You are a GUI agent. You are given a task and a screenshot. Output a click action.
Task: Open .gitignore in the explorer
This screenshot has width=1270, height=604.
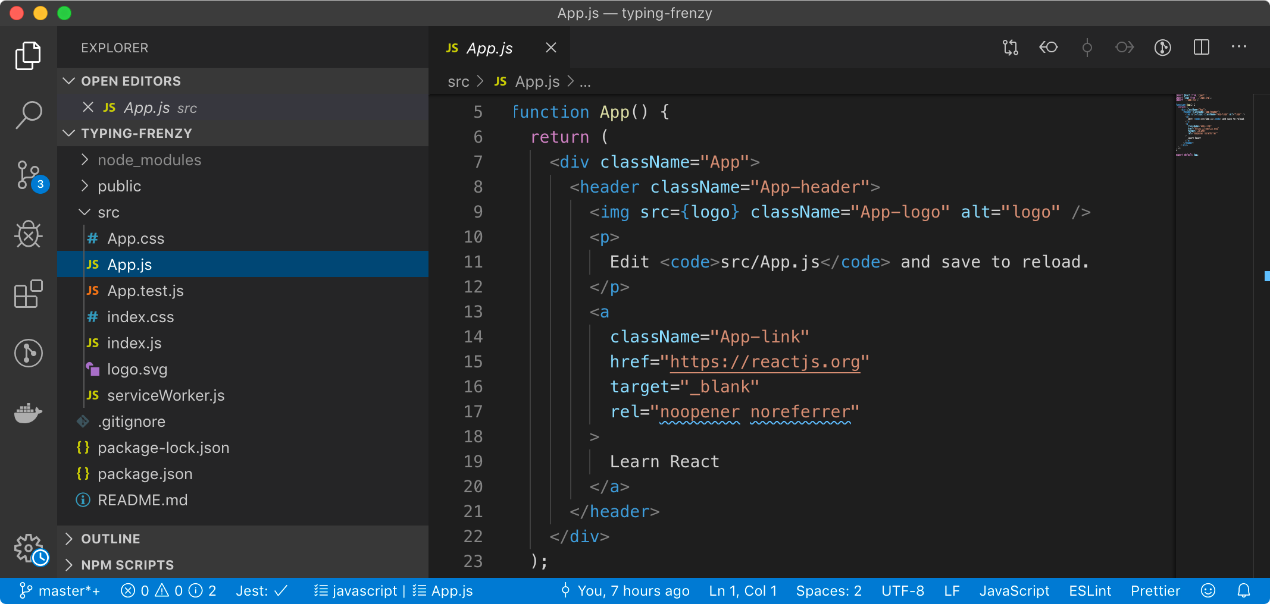(243, 421)
